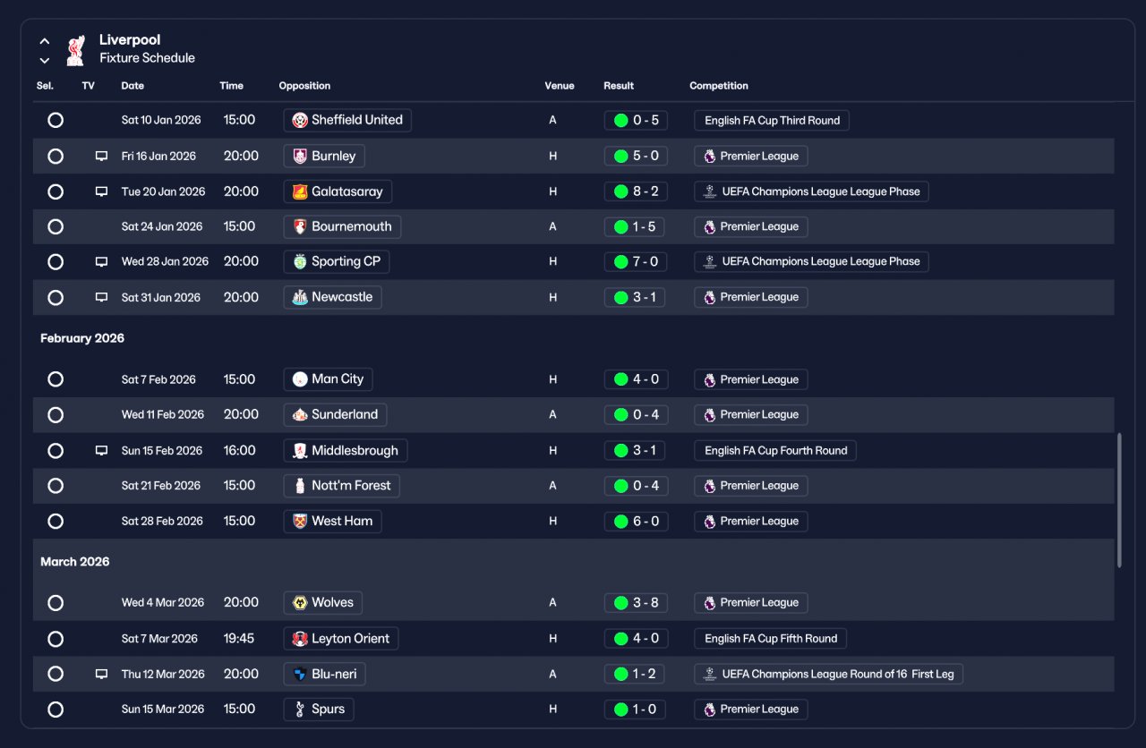Click the TV icon in the Galatasaray row
The height and width of the screenshot is (748, 1146).
(101, 191)
